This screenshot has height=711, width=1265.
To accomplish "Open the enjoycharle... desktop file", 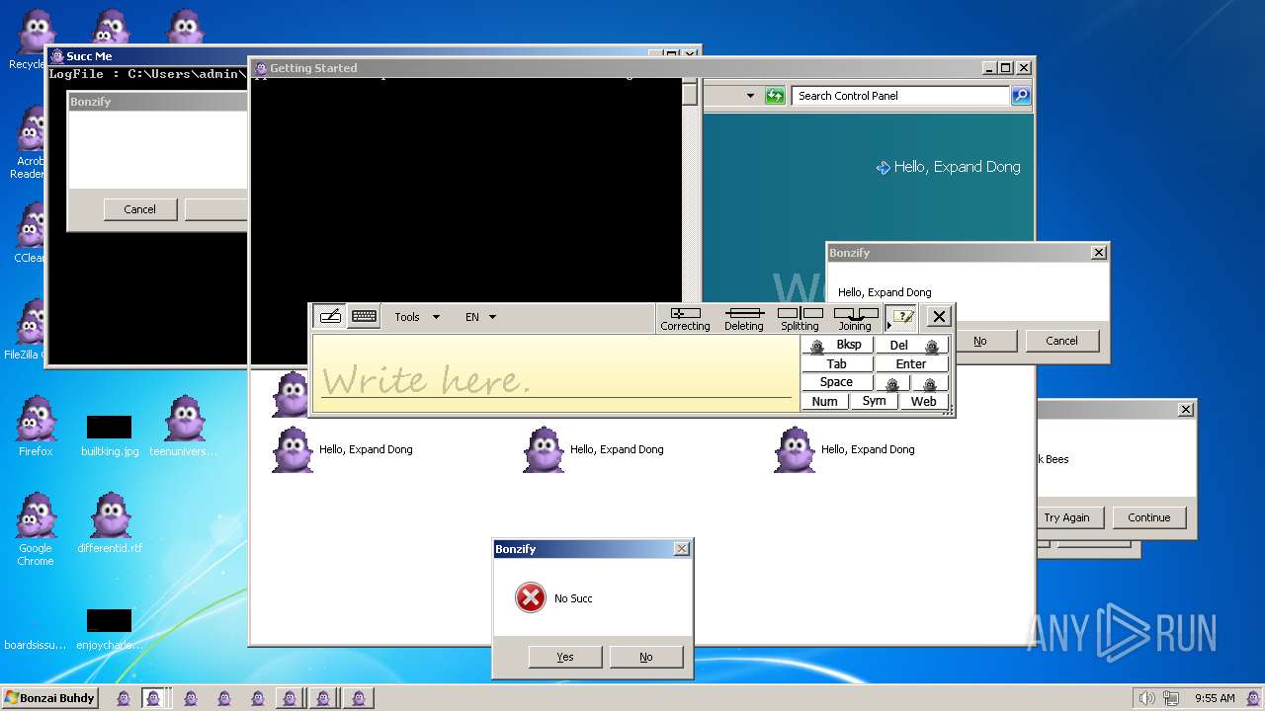I will pos(110,629).
